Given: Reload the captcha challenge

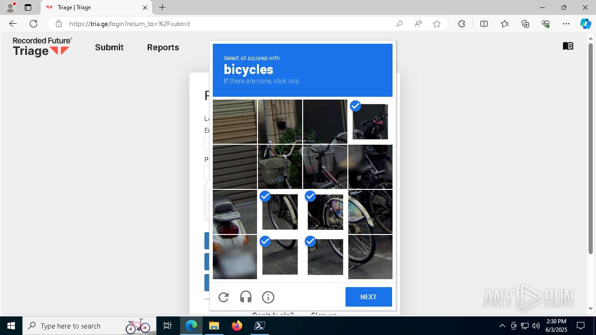Looking at the screenshot, I should pyautogui.click(x=223, y=297).
